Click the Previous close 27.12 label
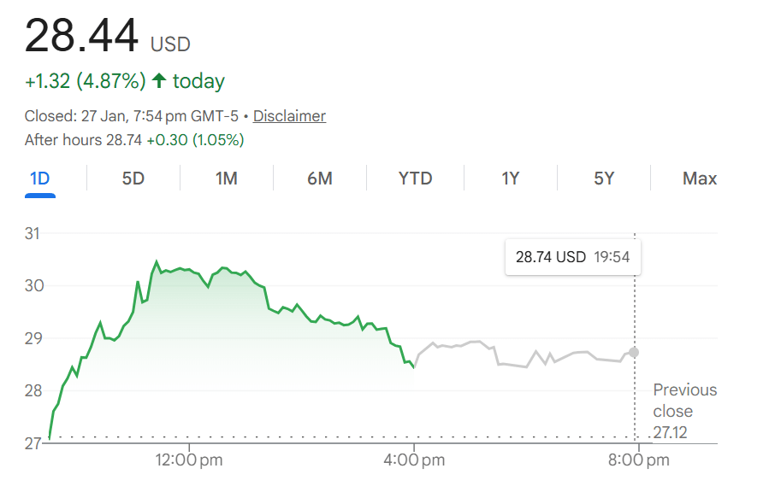 coord(684,411)
